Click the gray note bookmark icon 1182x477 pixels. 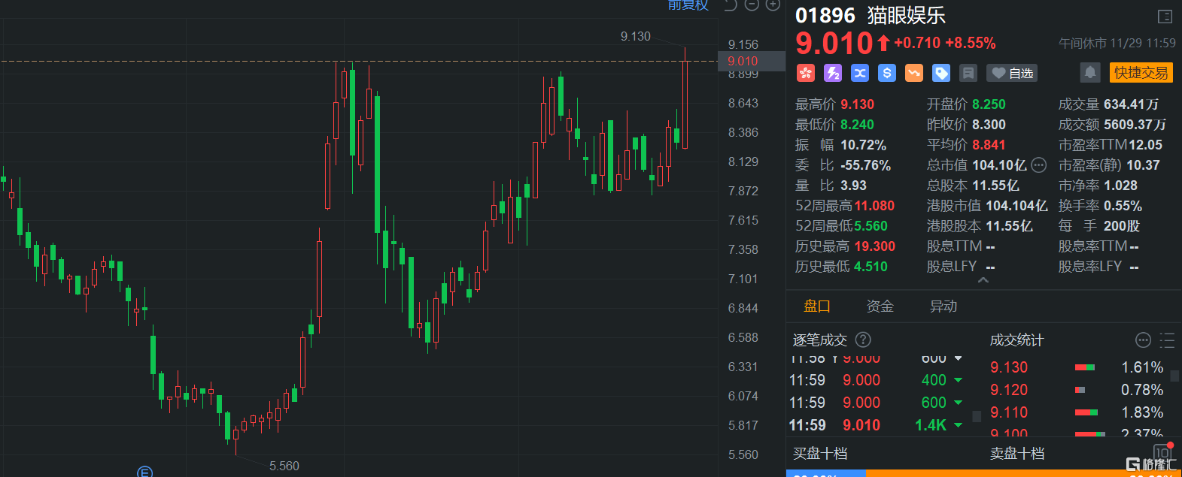click(968, 73)
